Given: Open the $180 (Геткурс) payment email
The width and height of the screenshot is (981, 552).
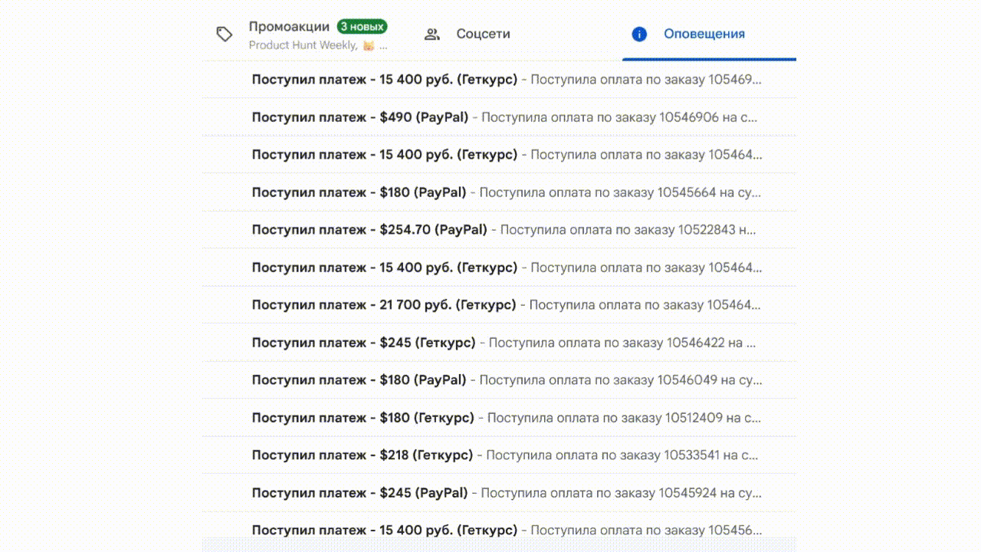Looking at the screenshot, I should [500, 418].
